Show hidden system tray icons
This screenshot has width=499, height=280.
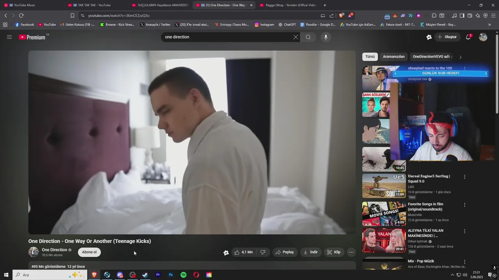(x=452, y=275)
